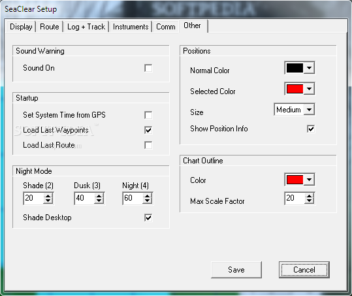Increase the Shade (2) value
352x296 pixels.
pyautogui.click(x=48, y=196)
